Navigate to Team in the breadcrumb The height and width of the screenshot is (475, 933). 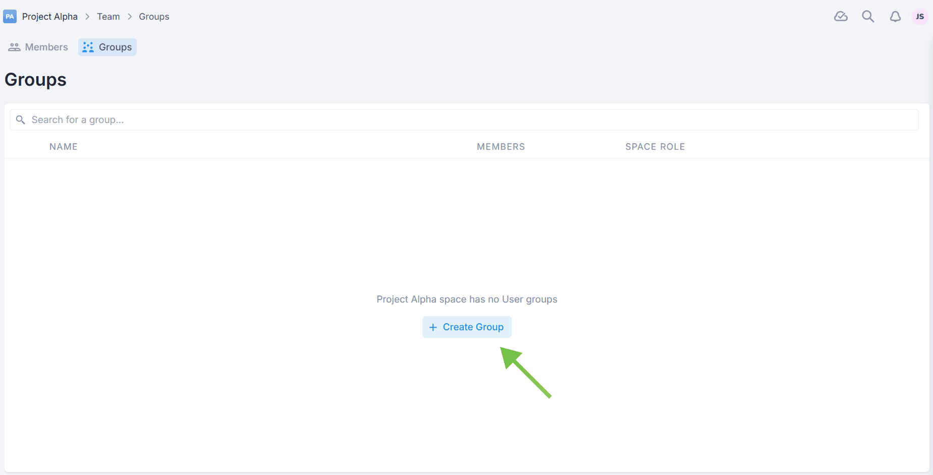click(108, 17)
